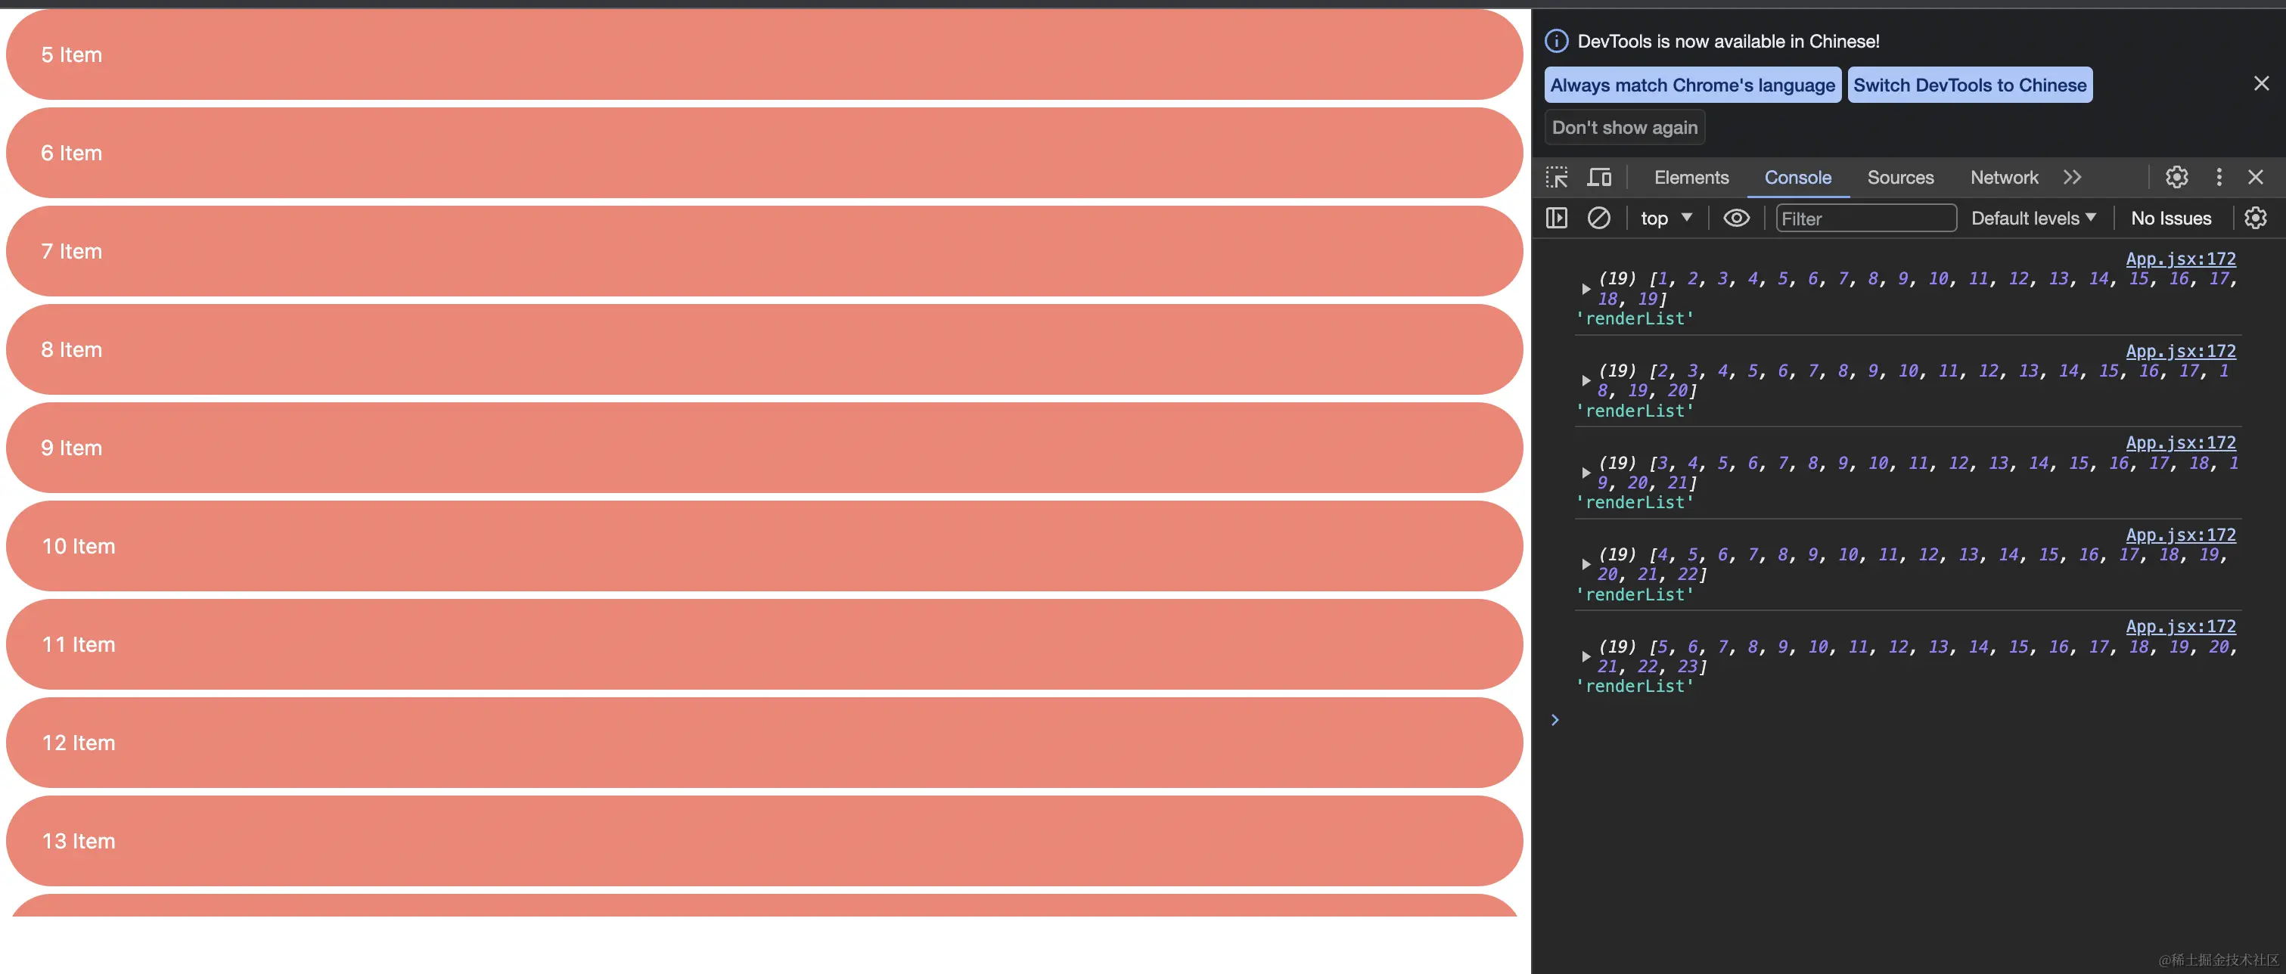Screen dimensions: 2286x974
Task: Create a live expression with the eye icon
Action: [x=1736, y=217]
